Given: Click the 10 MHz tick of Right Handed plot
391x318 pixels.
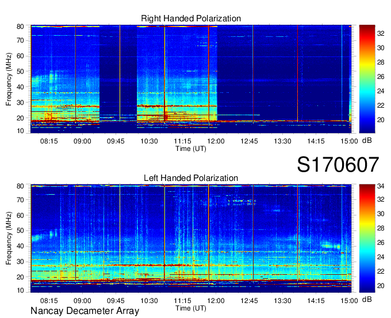Looking at the screenshot, I should 20,131.
